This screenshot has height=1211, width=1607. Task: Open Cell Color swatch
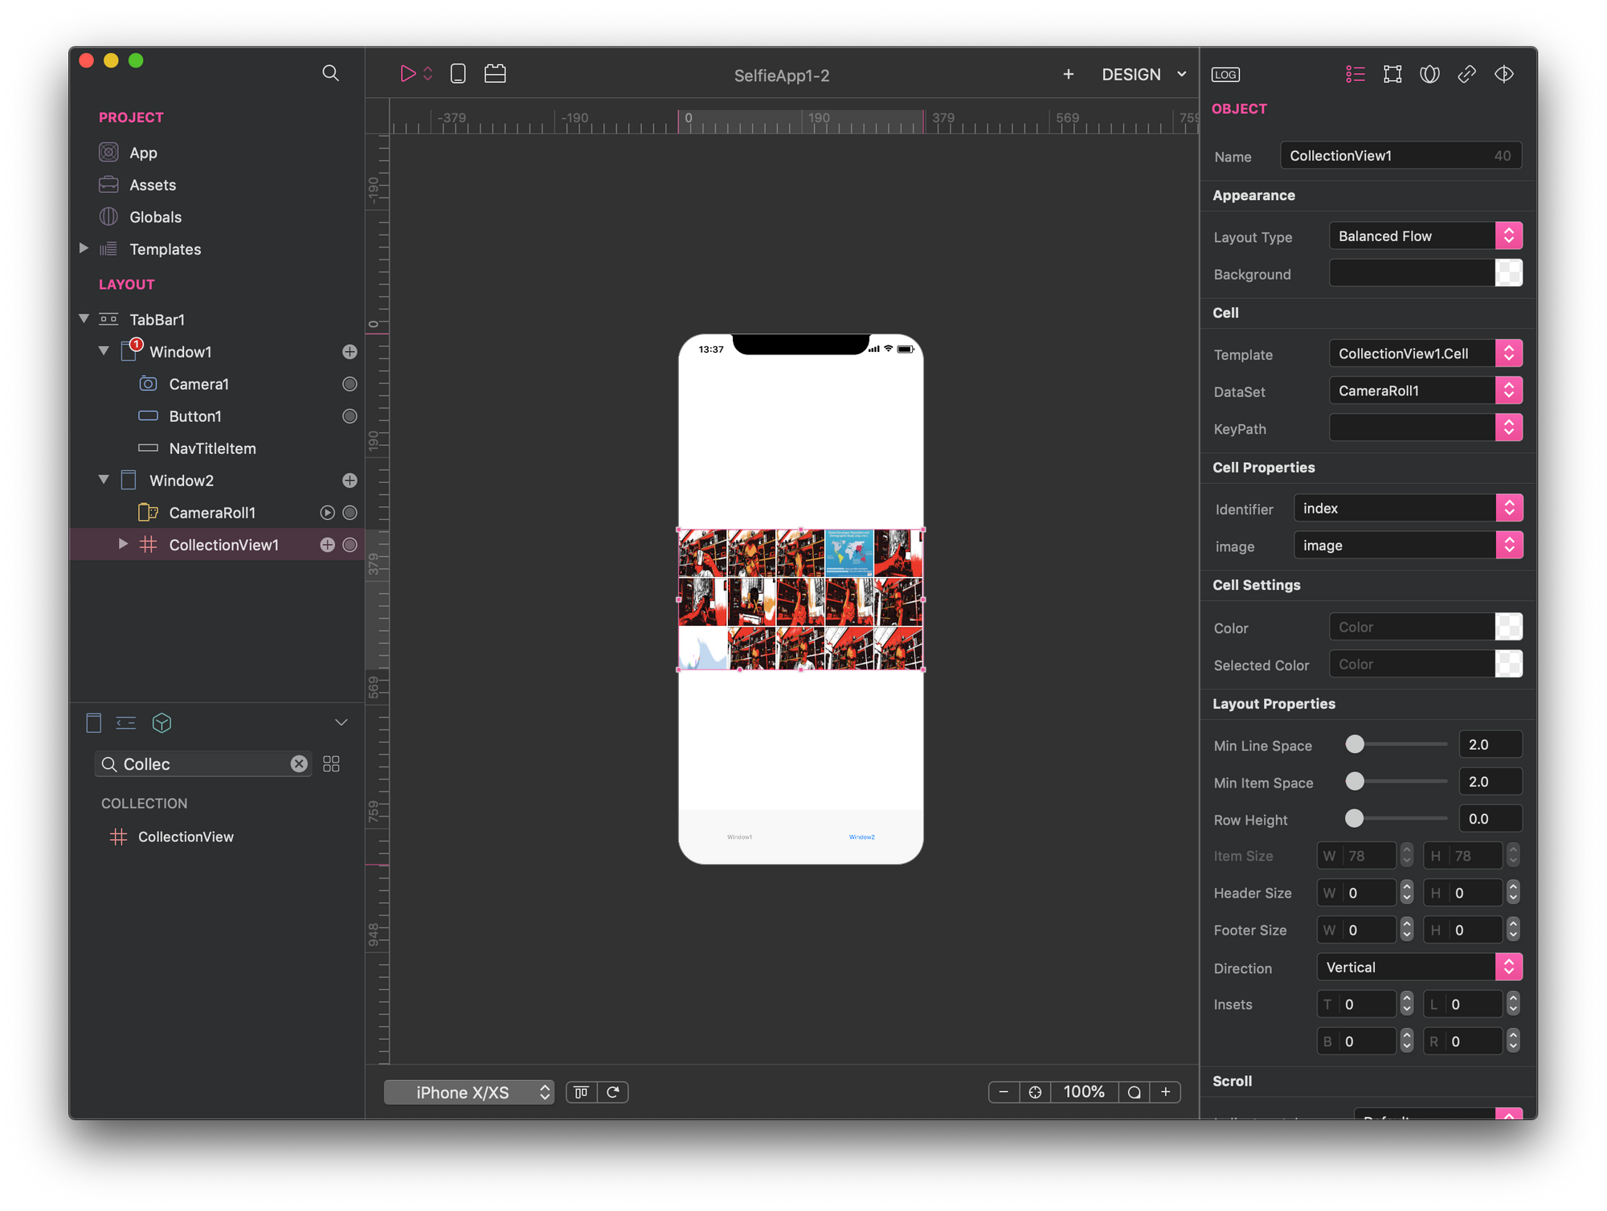(1508, 627)
